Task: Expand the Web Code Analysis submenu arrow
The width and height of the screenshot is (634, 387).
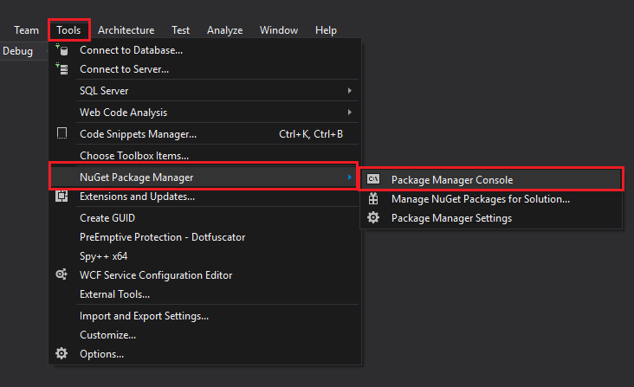Action: 350,113
